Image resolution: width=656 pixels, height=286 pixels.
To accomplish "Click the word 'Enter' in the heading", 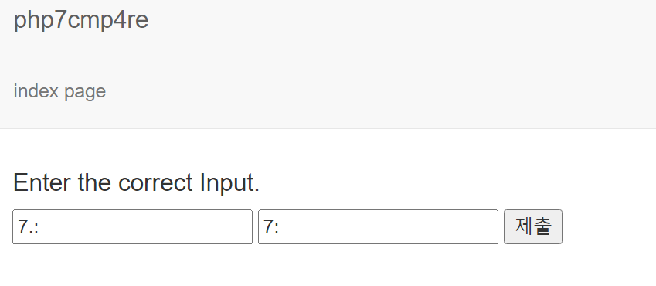I will click(x=42, y=183).
